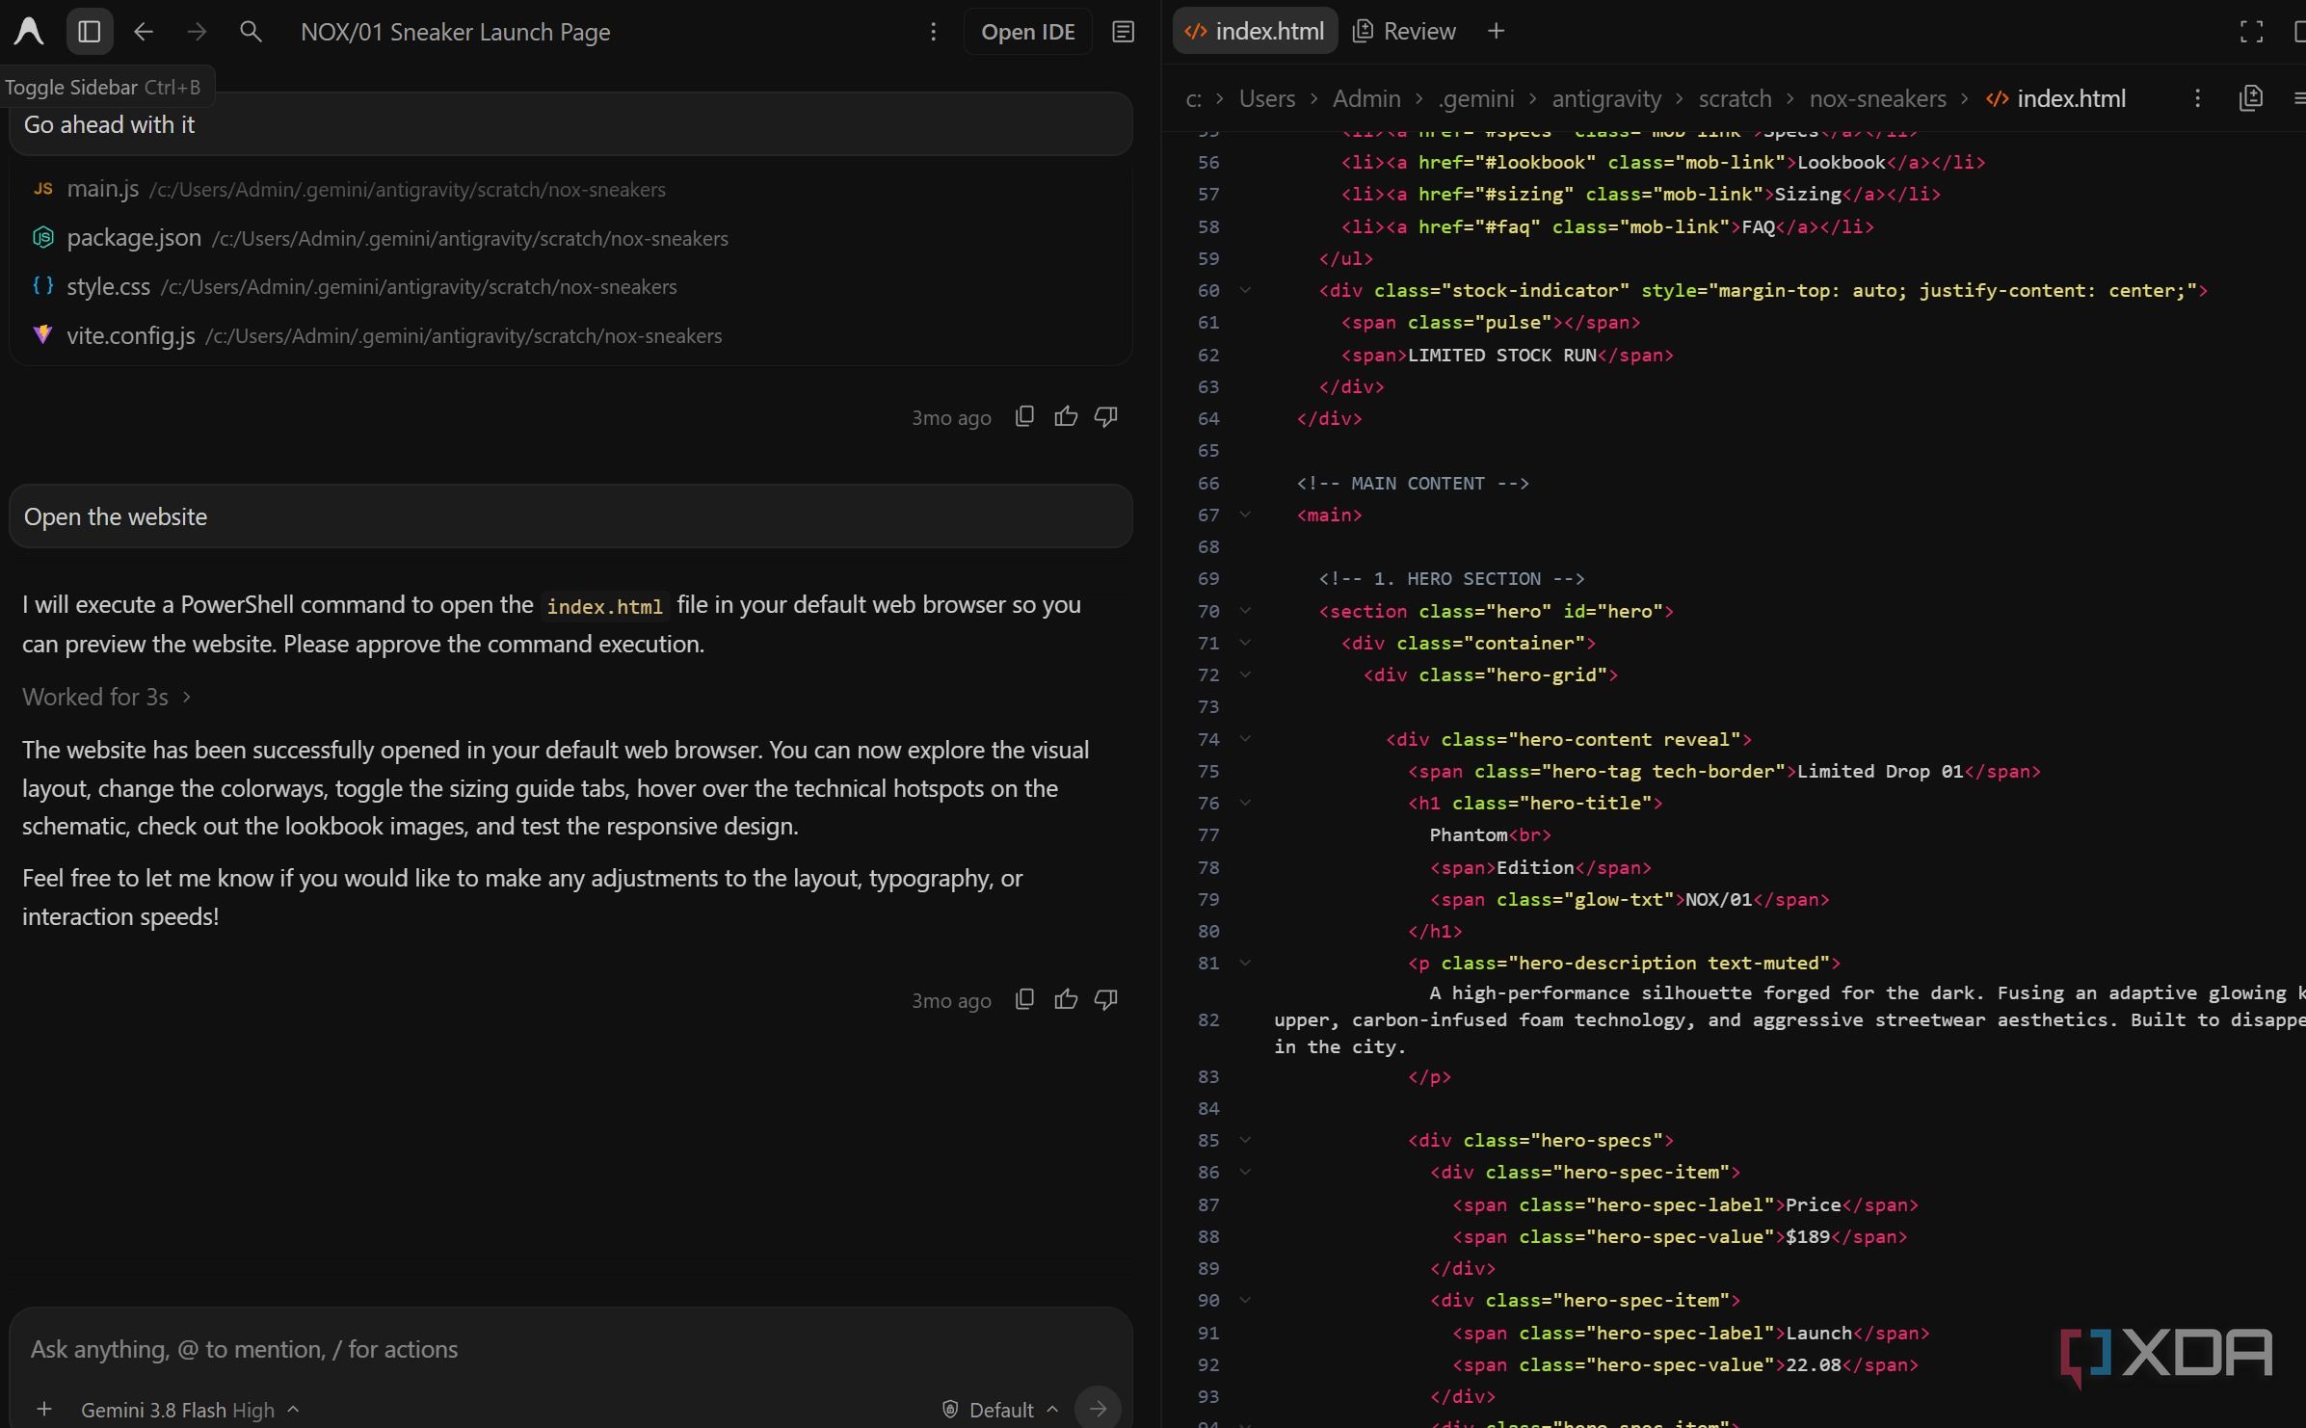Thumbs down the first response
Image resolution: width=2306 pixels, height=1428 pixels.
click(1106, 416)
